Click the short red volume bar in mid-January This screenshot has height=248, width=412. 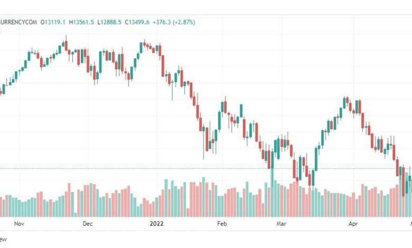(x=188, y=213)
